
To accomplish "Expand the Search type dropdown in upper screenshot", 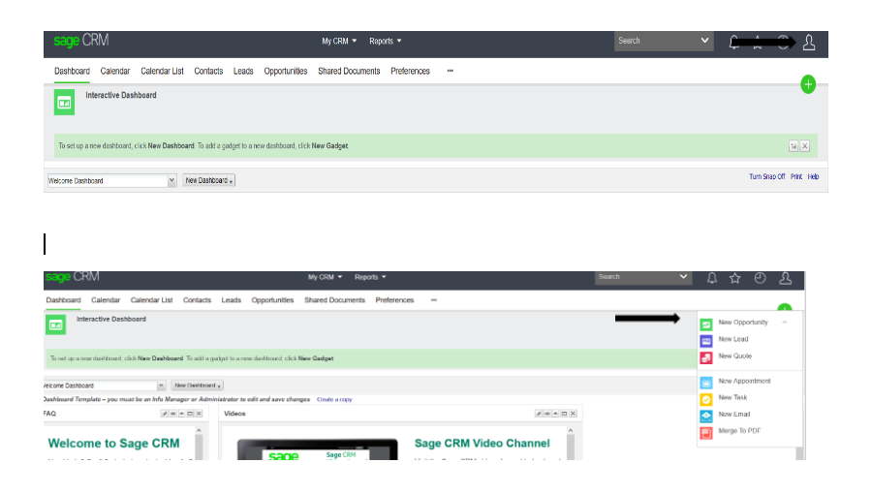I will [704, 41].
